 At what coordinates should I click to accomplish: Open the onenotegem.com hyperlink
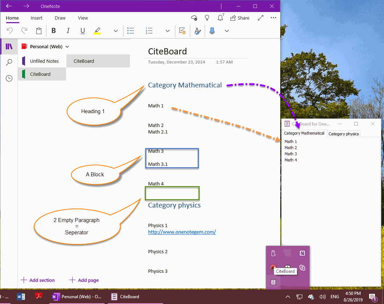click(x=182, y=232)
